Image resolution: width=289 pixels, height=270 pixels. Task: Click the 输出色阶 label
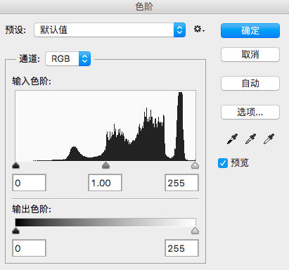32,209
